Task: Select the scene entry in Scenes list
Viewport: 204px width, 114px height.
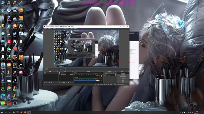Action: click(x=51, y=73)
